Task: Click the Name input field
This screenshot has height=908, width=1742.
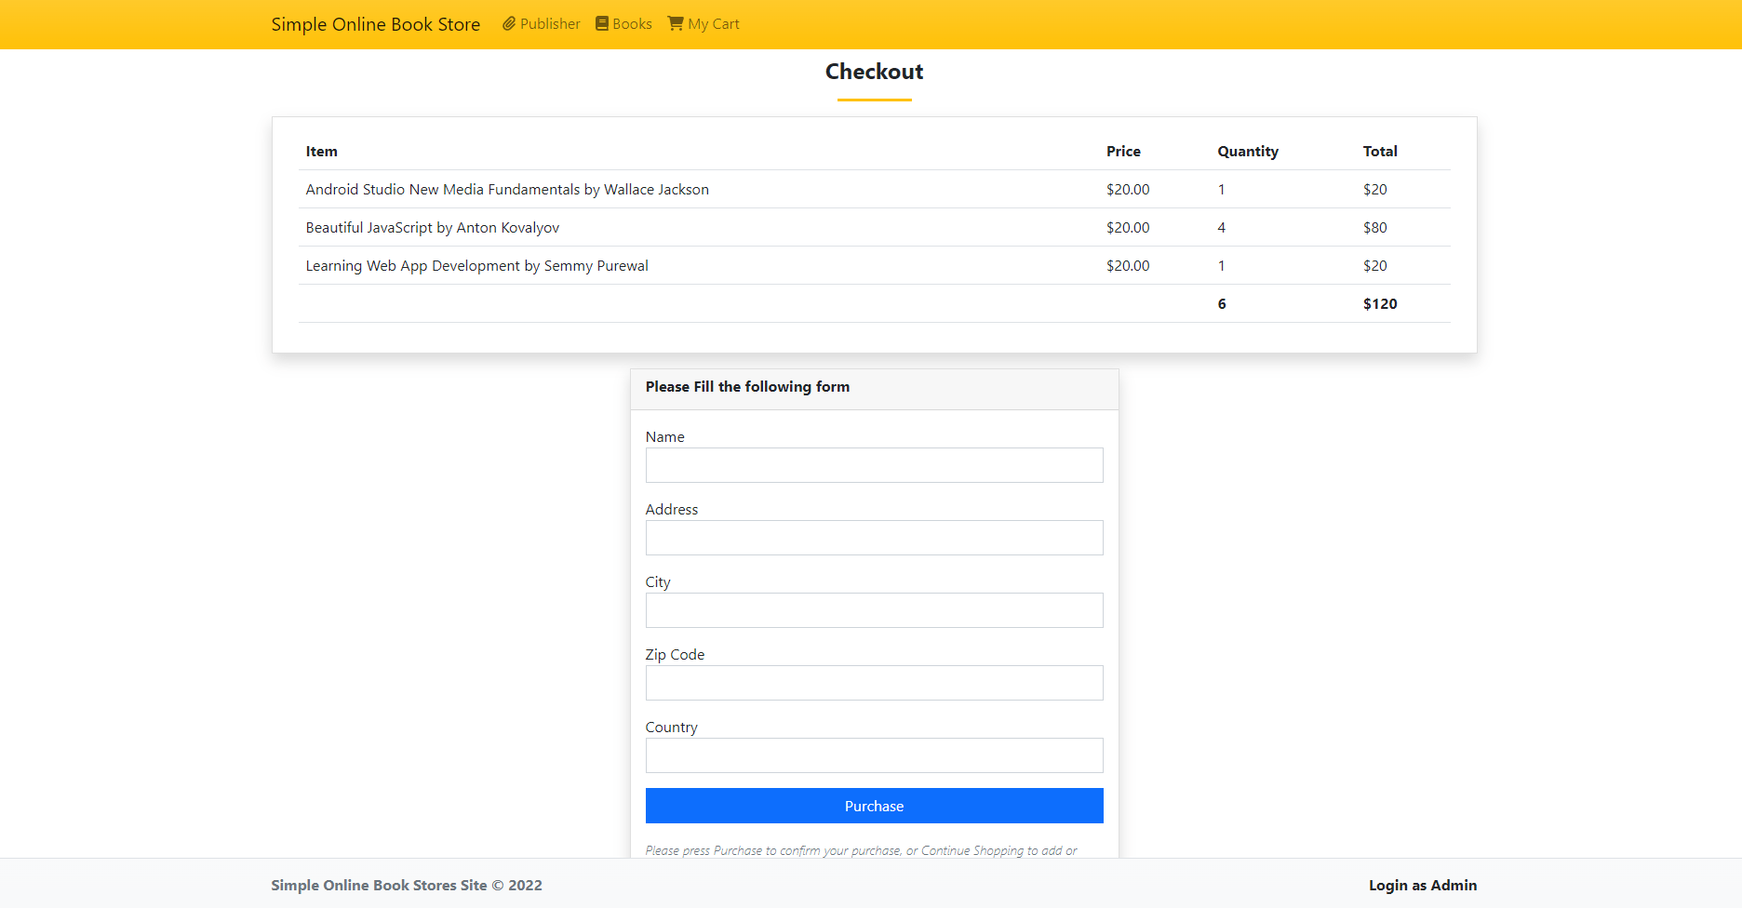Action: point(874,465)
